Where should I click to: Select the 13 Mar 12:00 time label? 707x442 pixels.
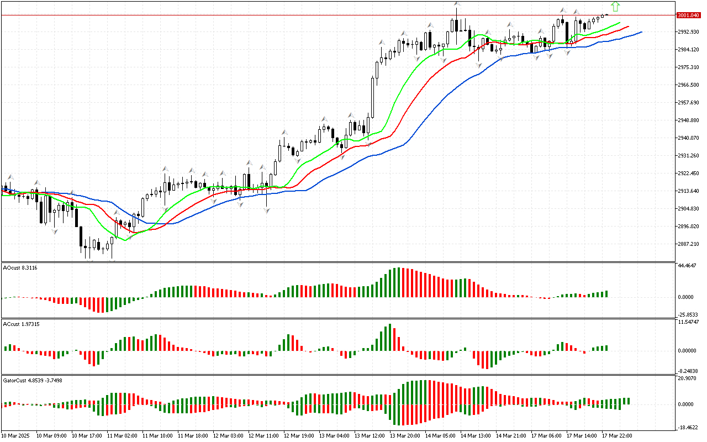tap(369, 436)
